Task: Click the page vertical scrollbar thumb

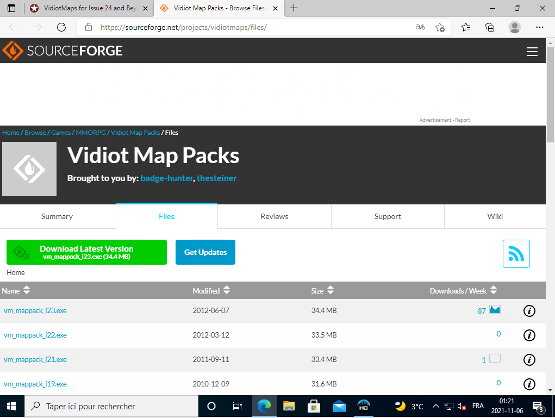Action: (550, 95)
